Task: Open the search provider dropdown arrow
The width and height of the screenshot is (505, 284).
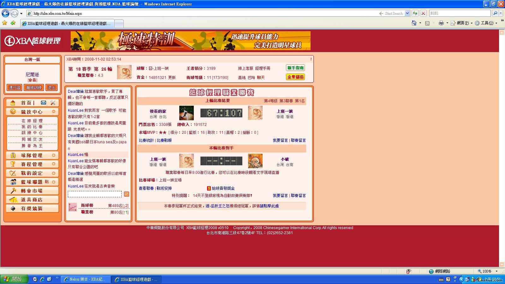Action: (x=501, y=13)
